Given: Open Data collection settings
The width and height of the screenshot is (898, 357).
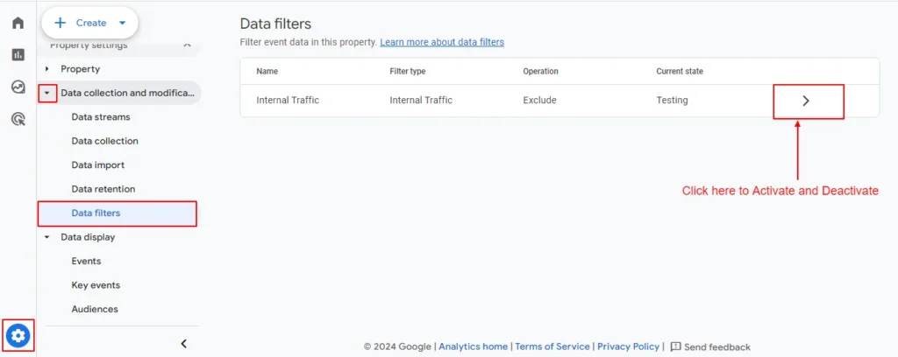Looking at the screenshot, I should [x=105, y=141].
